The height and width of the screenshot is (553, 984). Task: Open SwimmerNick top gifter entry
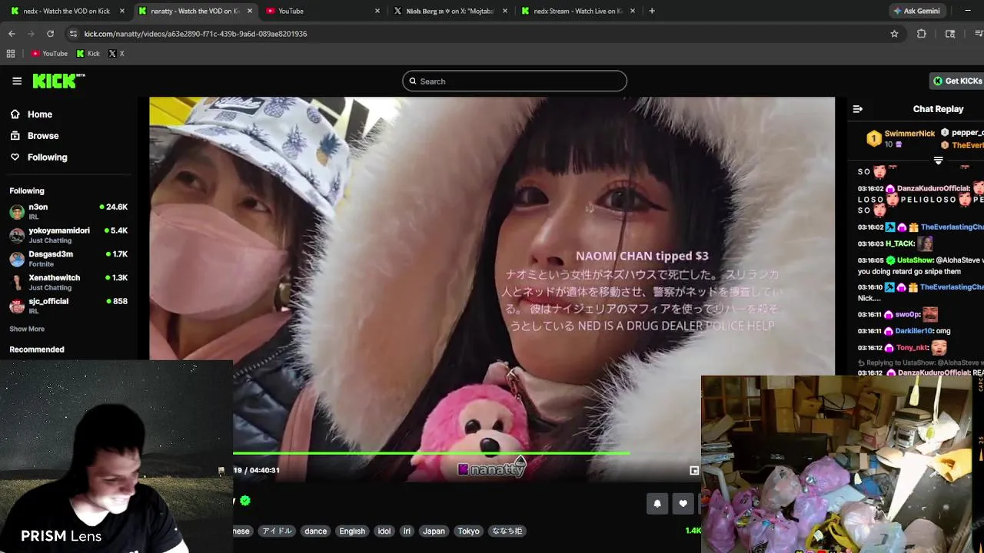click(900, 138)
